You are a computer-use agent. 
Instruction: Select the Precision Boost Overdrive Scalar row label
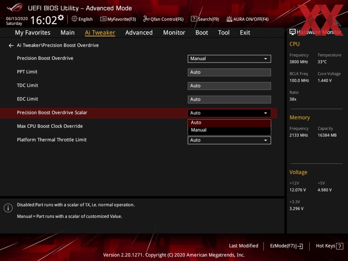[x=52, y=113]
